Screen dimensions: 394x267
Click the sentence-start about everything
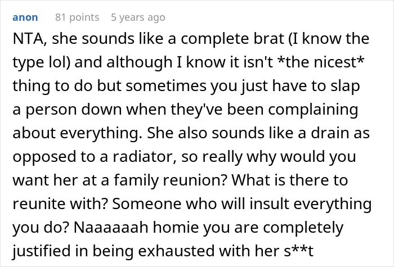pos(75,133)
